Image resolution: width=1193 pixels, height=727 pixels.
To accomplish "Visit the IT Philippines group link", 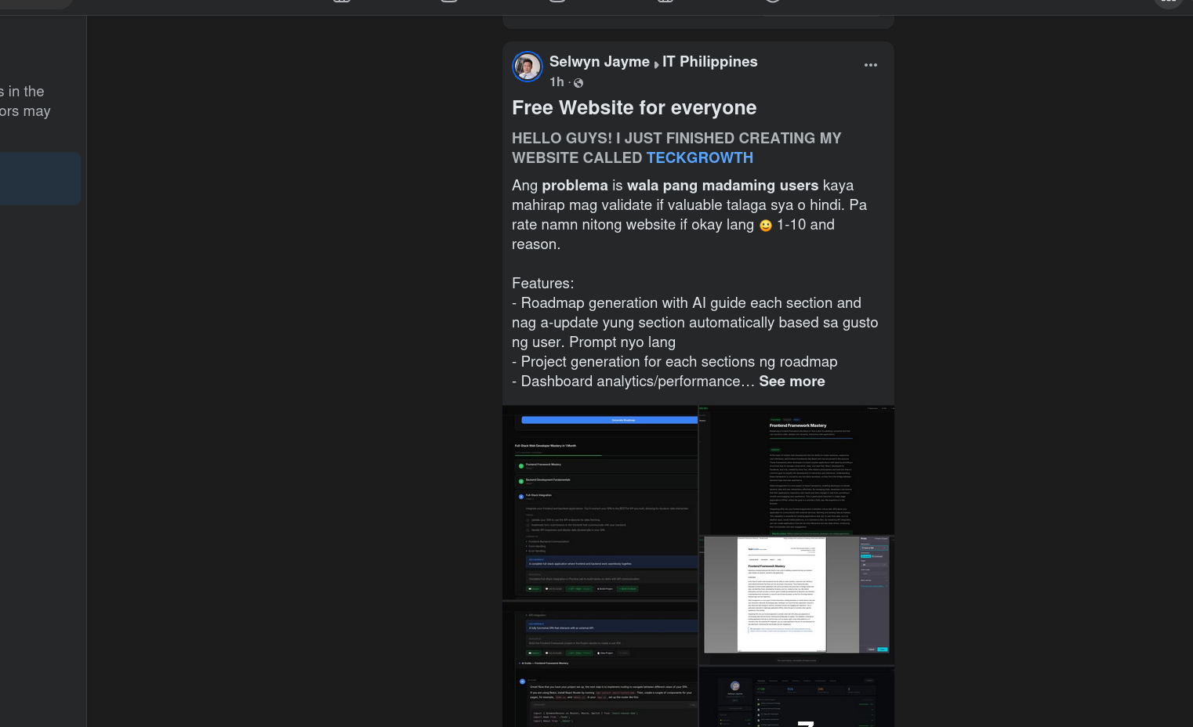I will [x=710, y=61].
